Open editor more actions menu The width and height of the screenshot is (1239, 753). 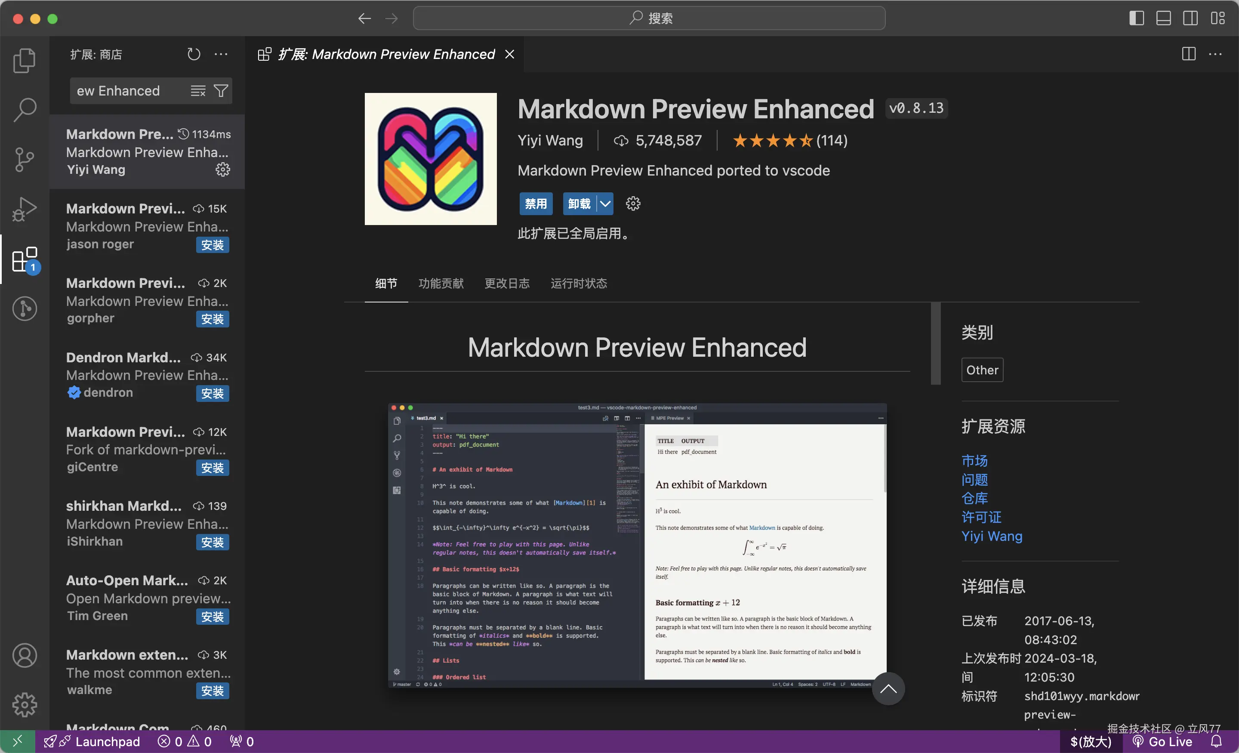[1215, 54]
